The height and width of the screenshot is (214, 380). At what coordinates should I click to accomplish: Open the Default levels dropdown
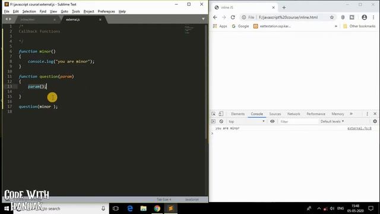click(332, 121)
